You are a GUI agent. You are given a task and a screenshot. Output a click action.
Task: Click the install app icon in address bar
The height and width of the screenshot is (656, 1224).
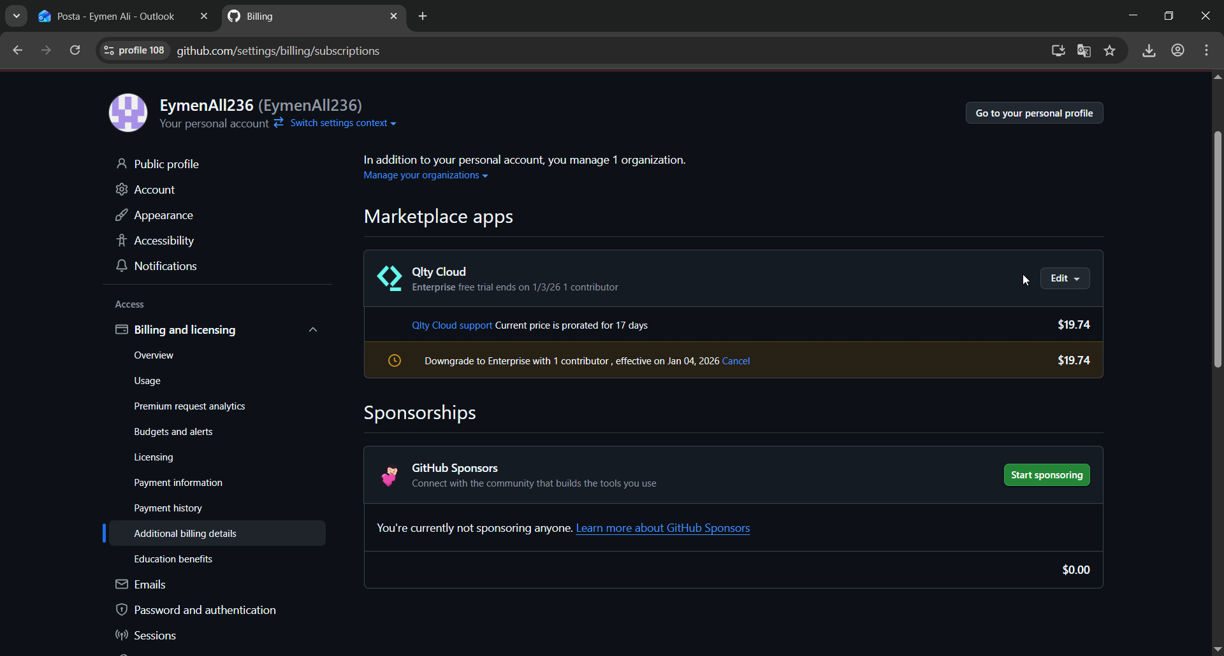click(x=1058, y=50)
